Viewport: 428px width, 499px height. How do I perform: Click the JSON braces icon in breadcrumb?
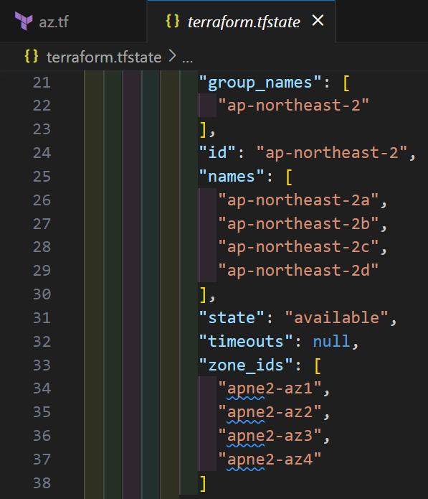click(32, 57)
